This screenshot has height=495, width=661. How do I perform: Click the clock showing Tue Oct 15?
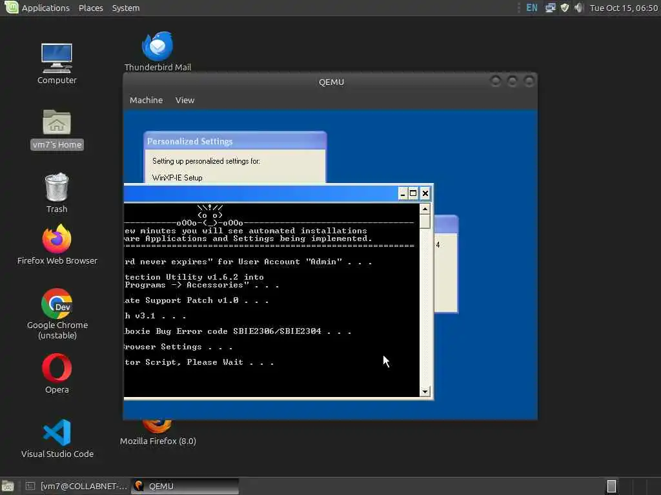pyautogui.click(x=624, y=8)
